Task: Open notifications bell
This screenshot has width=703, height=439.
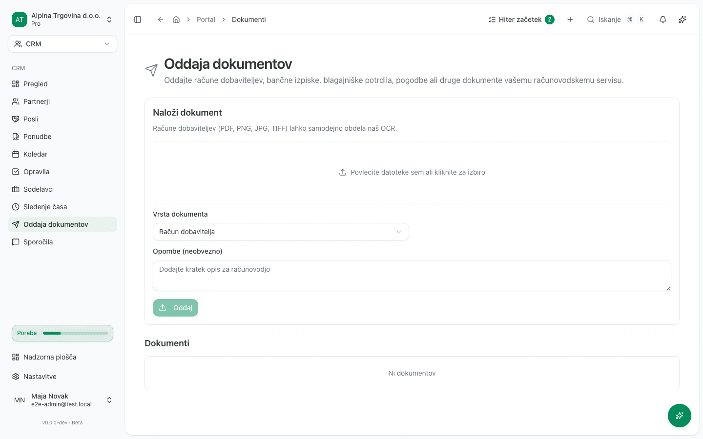Action: pos(663,20)
